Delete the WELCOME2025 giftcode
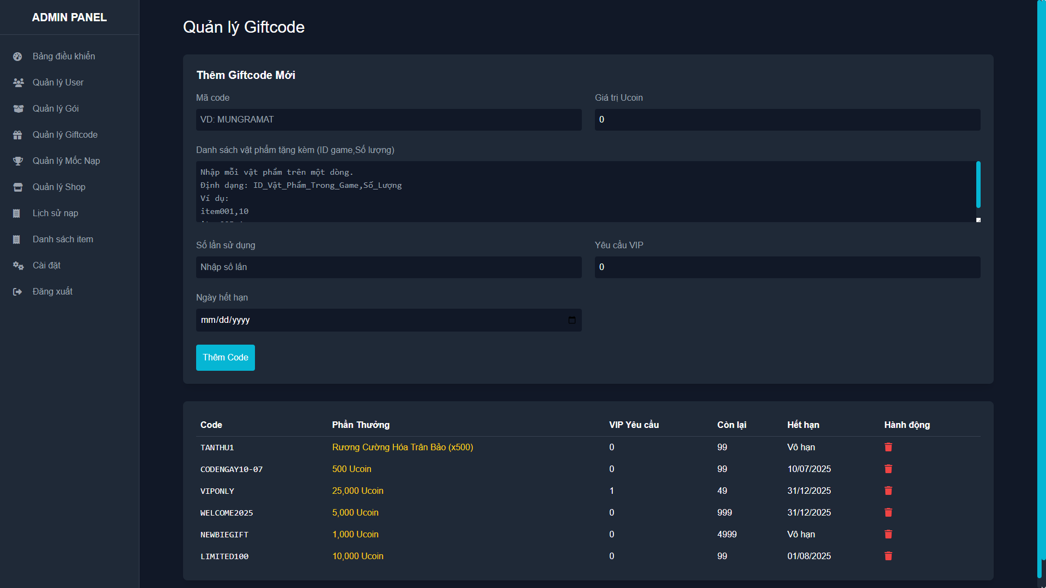The image size is (1046, 588). pyautogui.click(x=888, y=512)
